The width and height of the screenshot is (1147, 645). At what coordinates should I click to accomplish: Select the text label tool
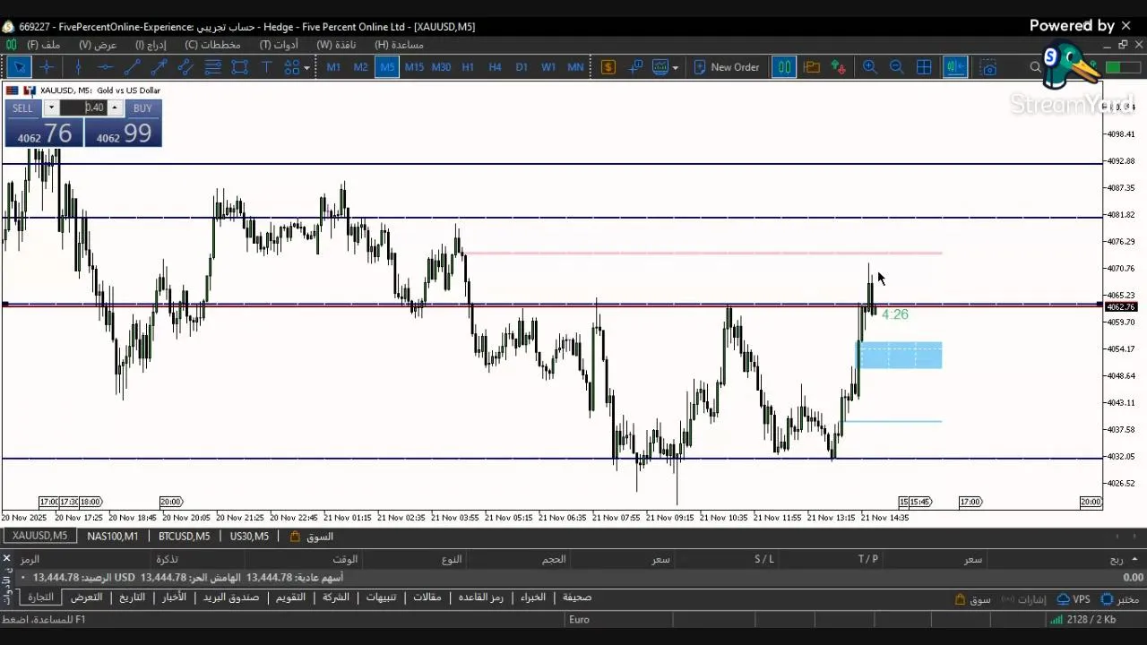pyautogui.click(x=266, y=67)
